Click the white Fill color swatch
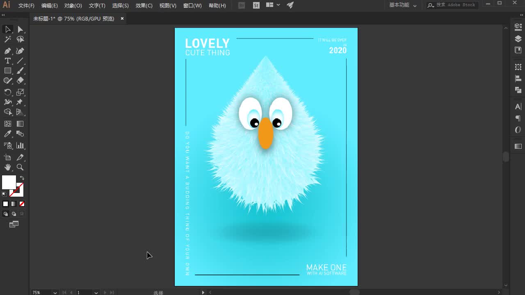Screen dimensions: 525x295 click(9, 182)
